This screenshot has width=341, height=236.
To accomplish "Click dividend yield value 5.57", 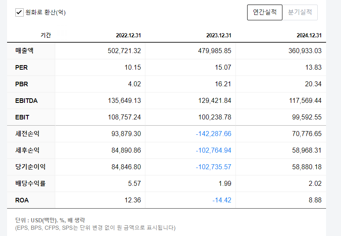I will pos(135,183).
